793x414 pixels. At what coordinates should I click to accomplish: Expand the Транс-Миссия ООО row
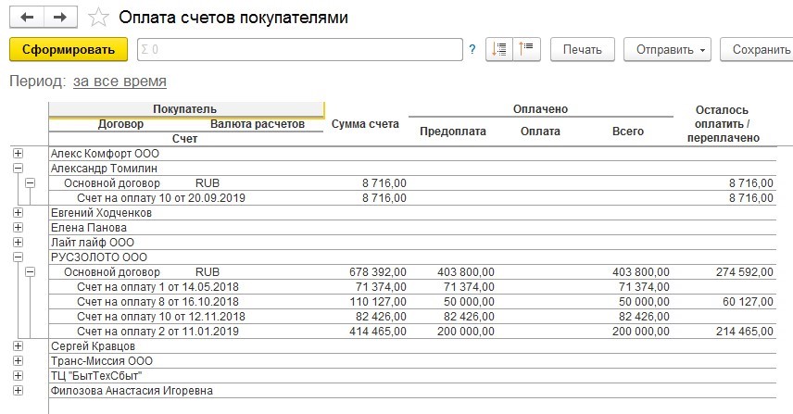(18, 361)
